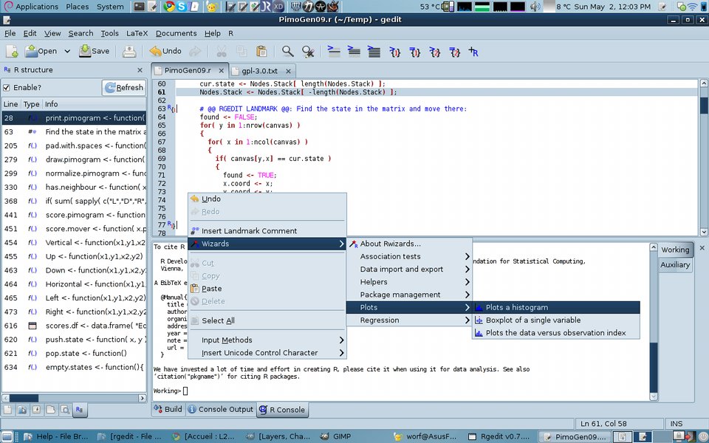Viewport: 709px width, 443px height.
Task: Open the Open-recent dropdown arrow
Action: pyautogui.click(x=66, y=51)
